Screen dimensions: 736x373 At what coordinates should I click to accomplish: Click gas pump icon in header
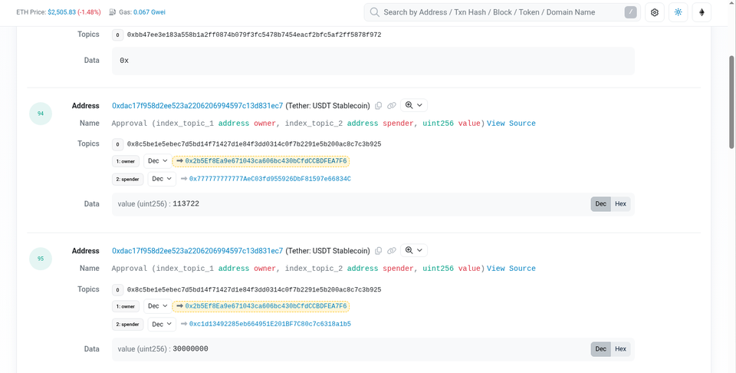pos(112,12)
